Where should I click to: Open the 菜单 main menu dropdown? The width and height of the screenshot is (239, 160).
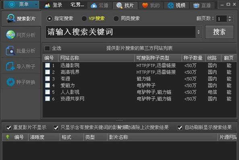pyautogui.click(x=21, y=4)
